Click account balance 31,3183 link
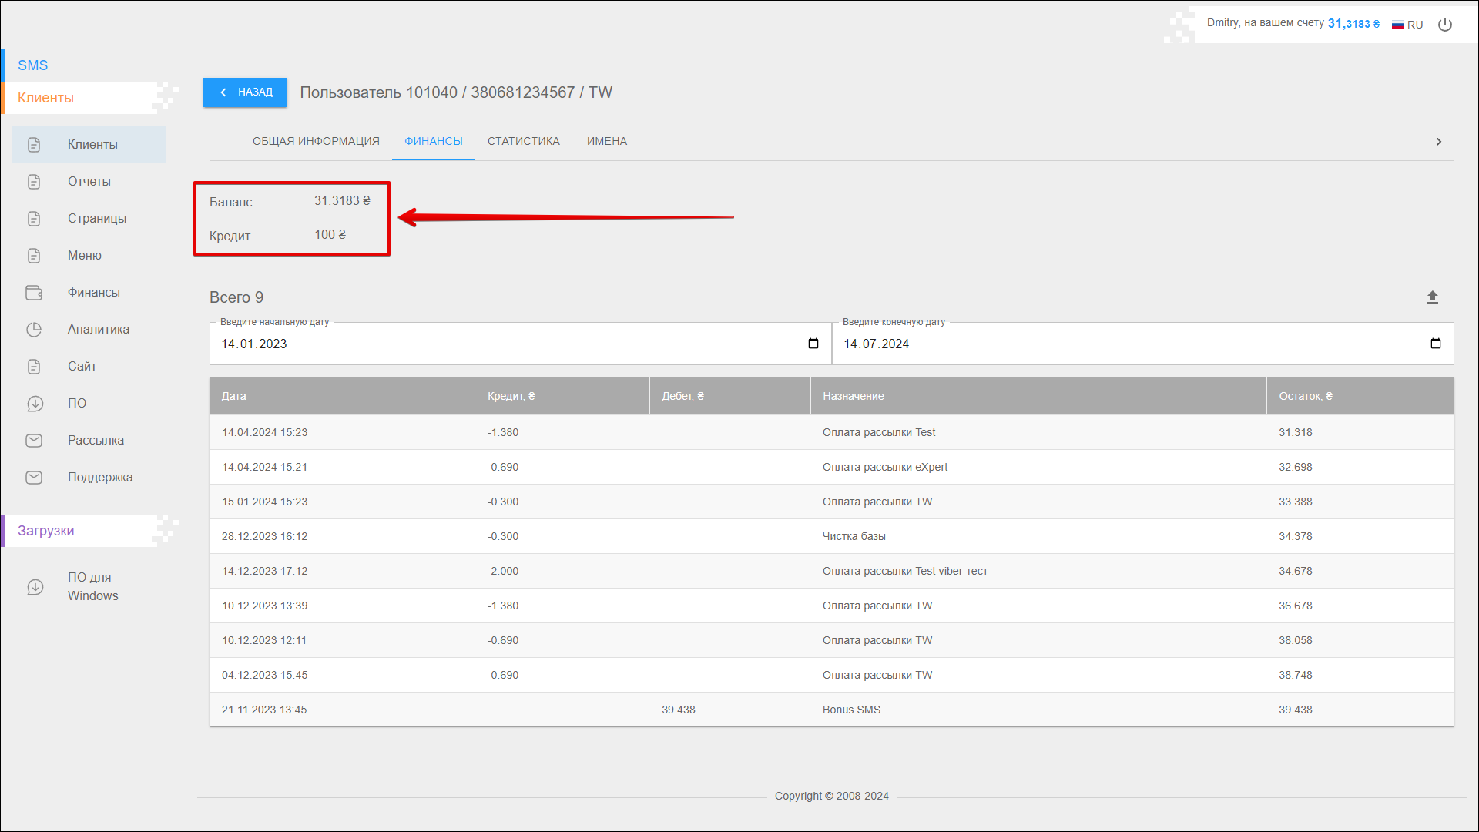 pos(1353,24)
